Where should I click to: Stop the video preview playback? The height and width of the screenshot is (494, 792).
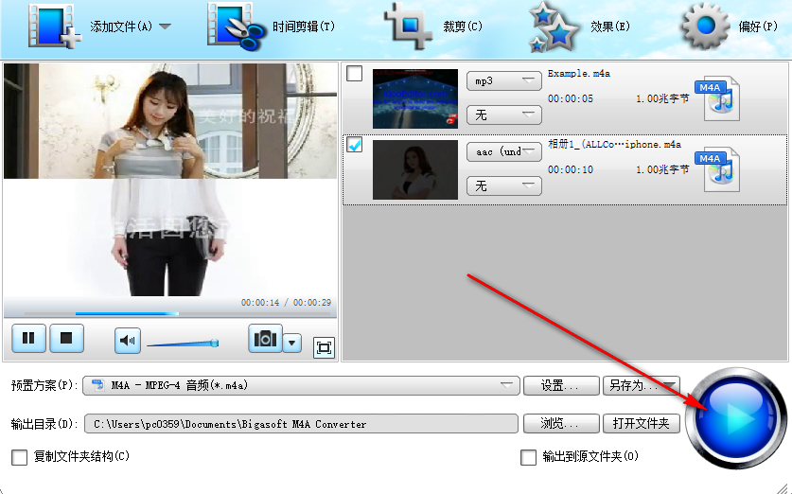(66, 339)
